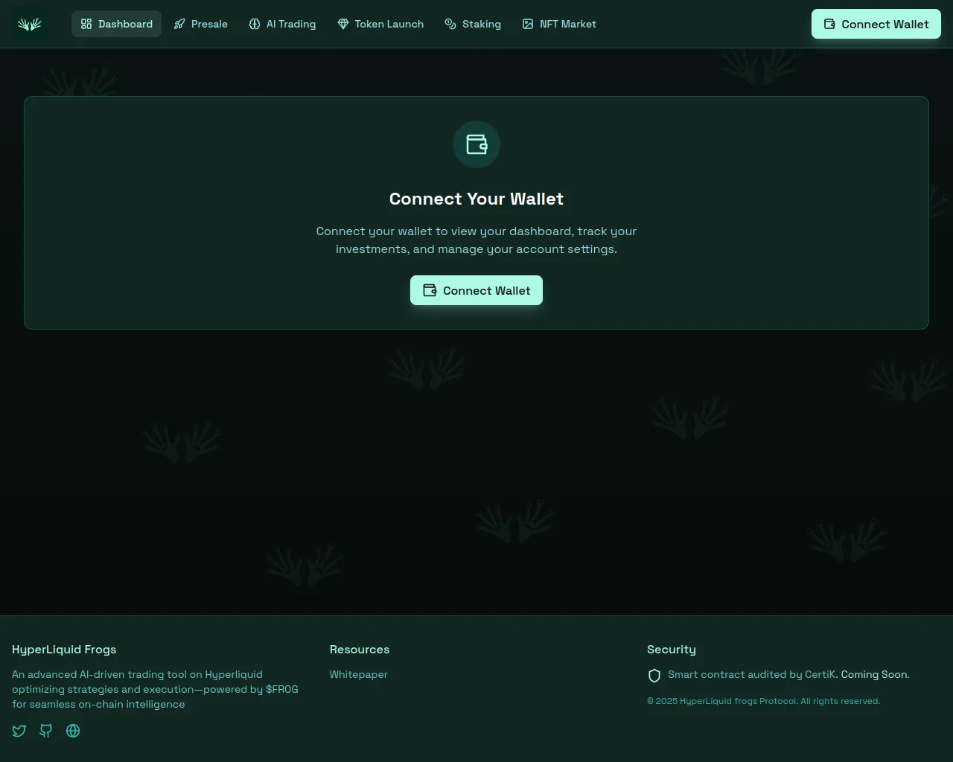This screenshot has height=762, width=953.
Task: Click the HyperLiquid Frogs logo icon
Action: pyautogui.click(x=30, y=24)
